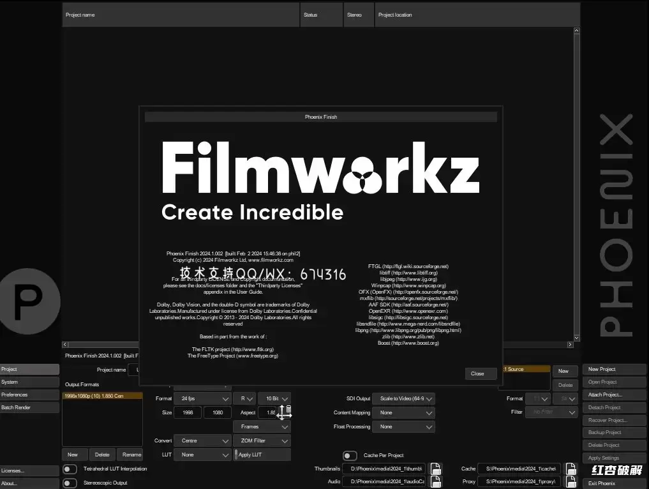Open the About... page
The image size is (649, 489).
point(29,484)
